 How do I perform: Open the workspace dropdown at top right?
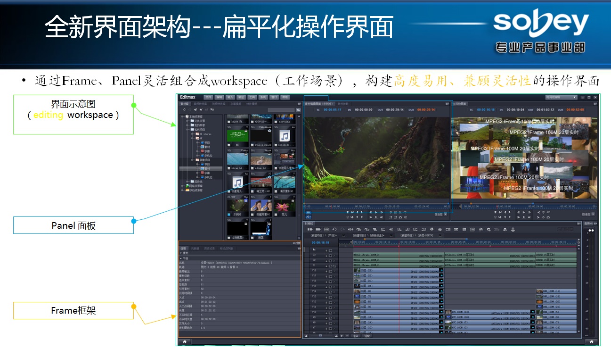tap(561, 97)
